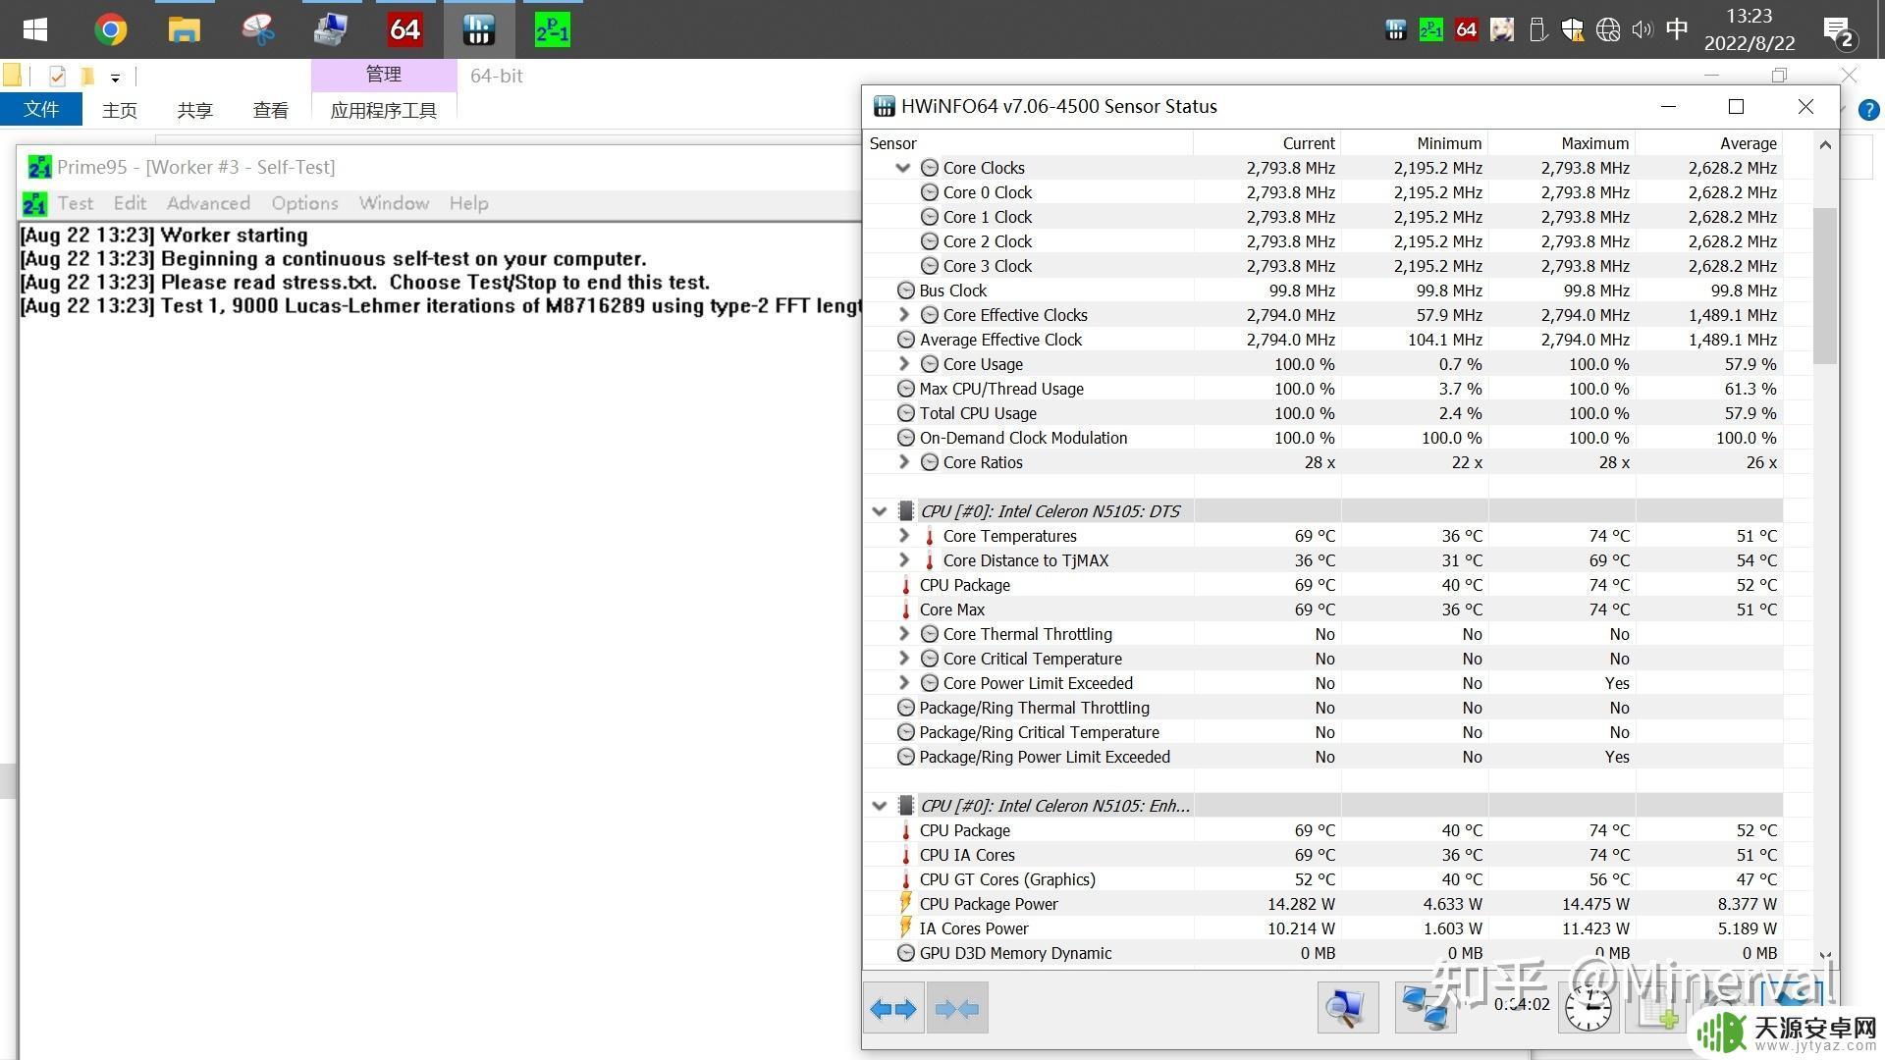
Task: Click the HWiNFO vertical scrollbar thumb
Action: point(1824,285)
